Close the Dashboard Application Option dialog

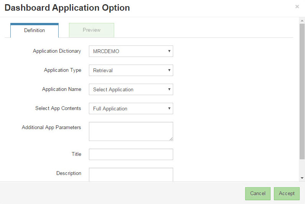click(297, 6)
